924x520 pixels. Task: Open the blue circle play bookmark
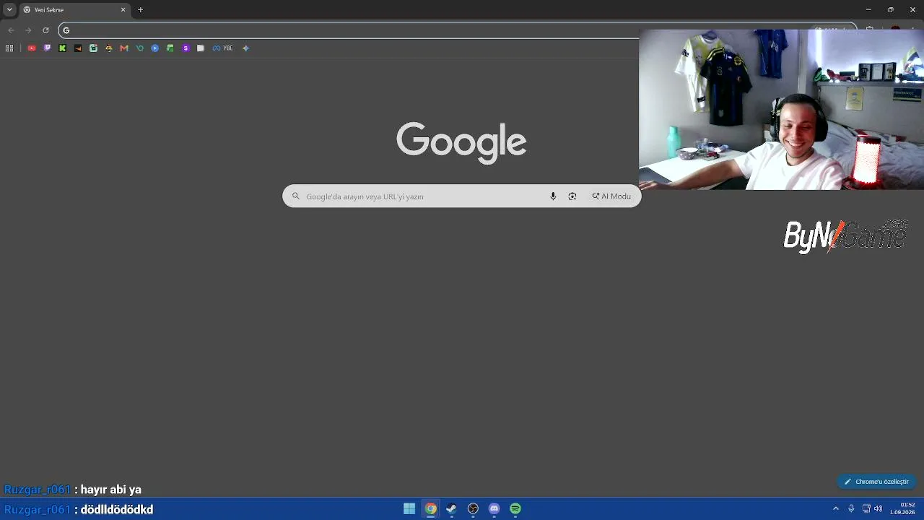pos(155,48)
